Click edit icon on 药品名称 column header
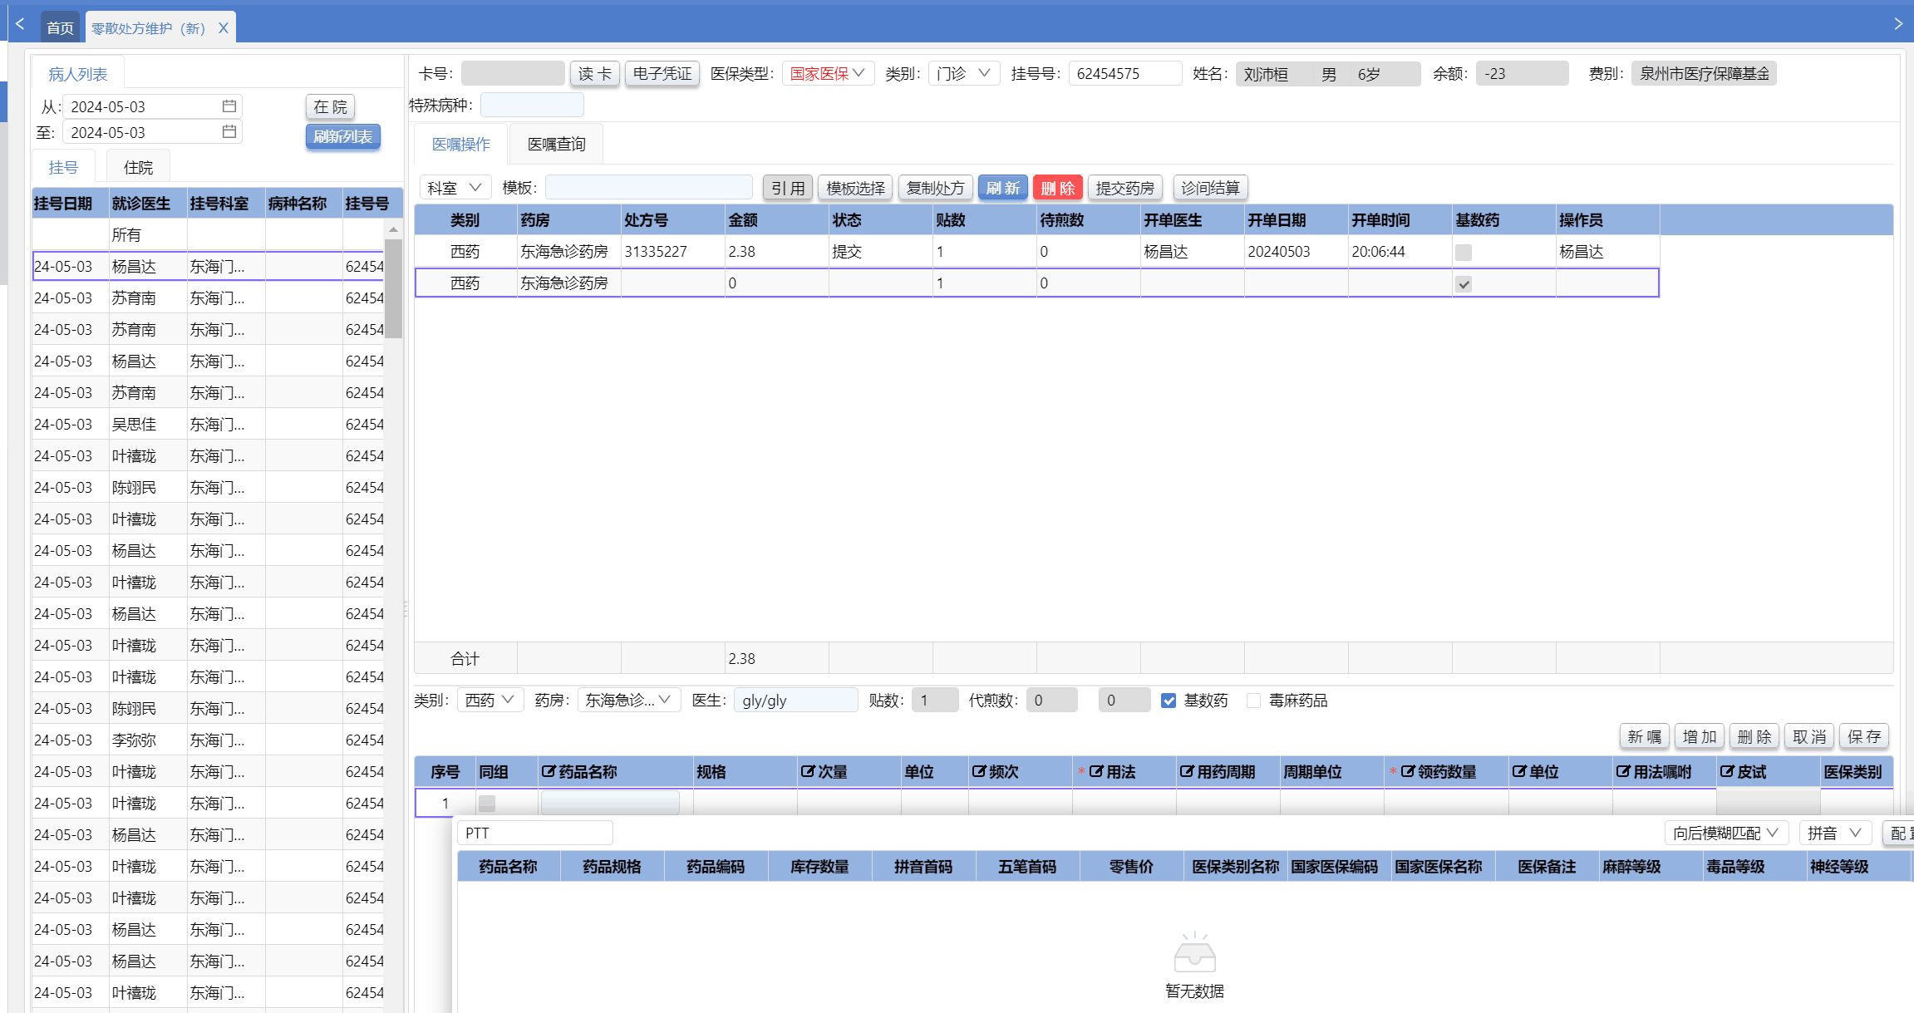Viewport: 1914px width, 1013px height. point(549,772)
